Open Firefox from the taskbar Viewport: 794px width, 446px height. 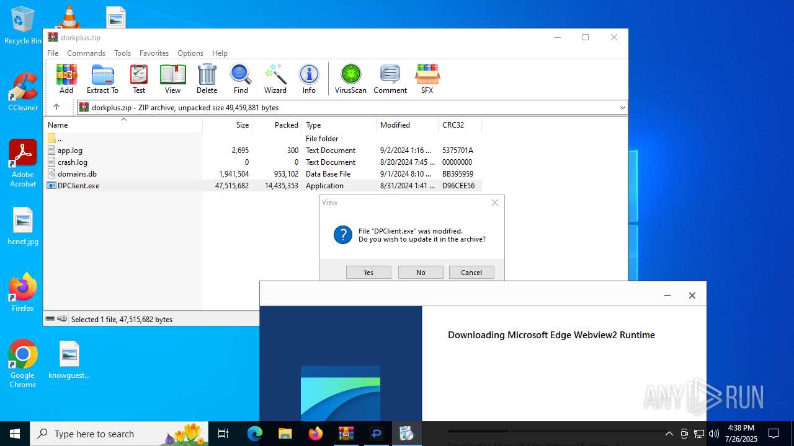[x=316, y=434]
